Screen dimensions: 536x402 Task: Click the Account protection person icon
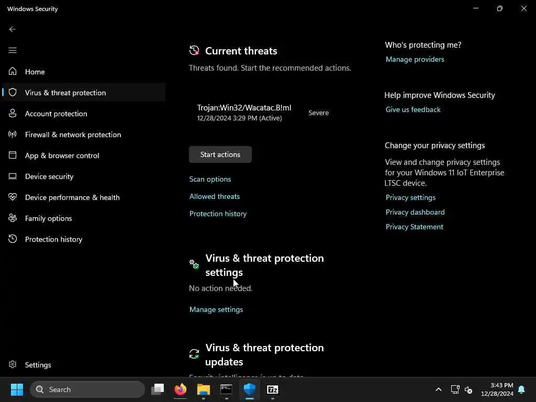tap(13, 113)
